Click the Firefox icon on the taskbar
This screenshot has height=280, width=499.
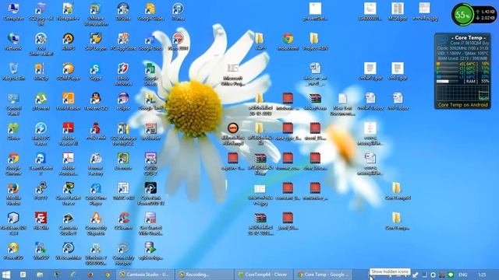coord(90,275)
